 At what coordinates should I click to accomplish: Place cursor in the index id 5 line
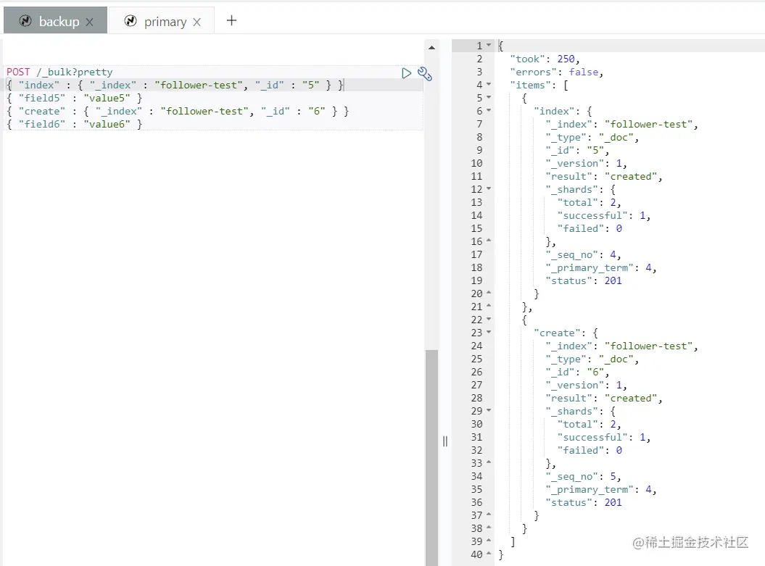(x=176, y=85)
